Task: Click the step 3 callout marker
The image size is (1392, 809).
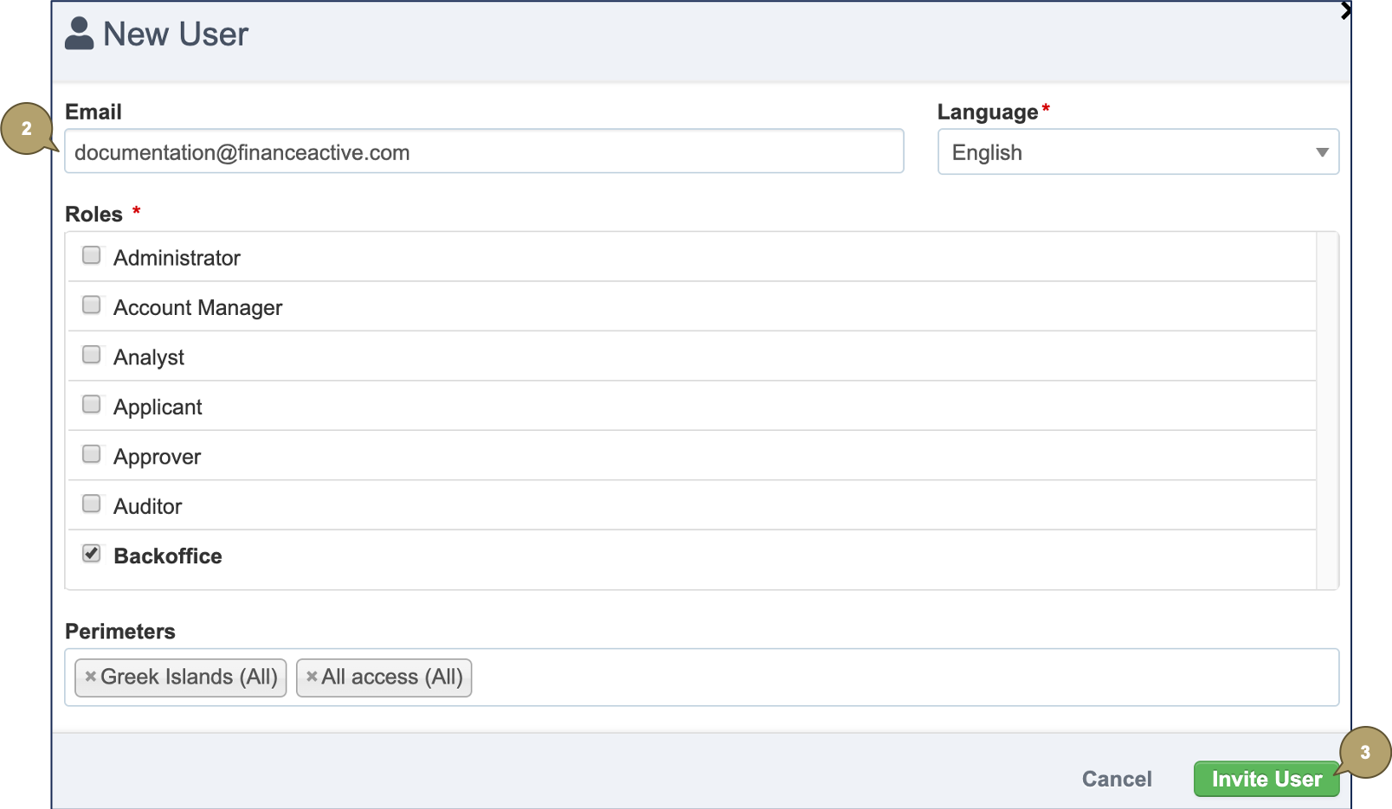Action: (x=1364, y=752)
